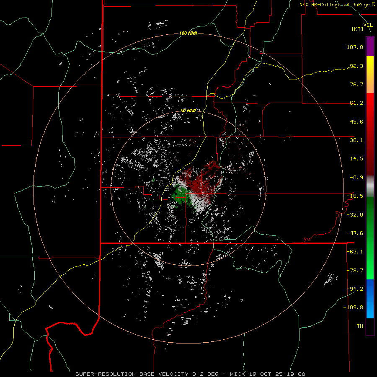Screen dimensions: 377x377
Task: Click the -0.9 legend value
Action: point(356,178)
